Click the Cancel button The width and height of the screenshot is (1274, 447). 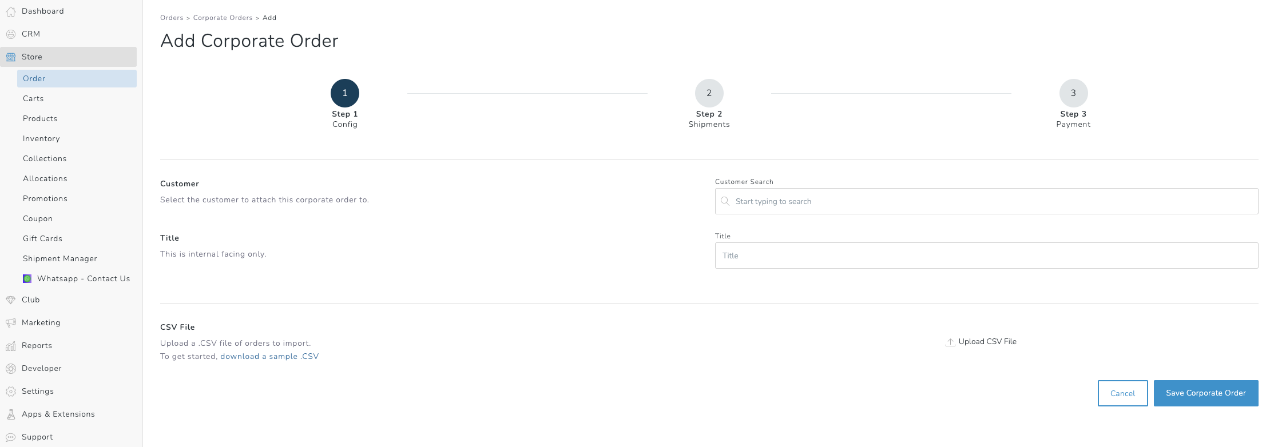[x=1122, y=393]
